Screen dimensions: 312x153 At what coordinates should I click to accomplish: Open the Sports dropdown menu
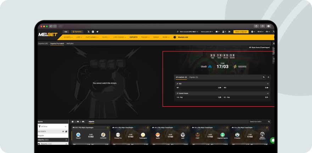pos(68,37)
